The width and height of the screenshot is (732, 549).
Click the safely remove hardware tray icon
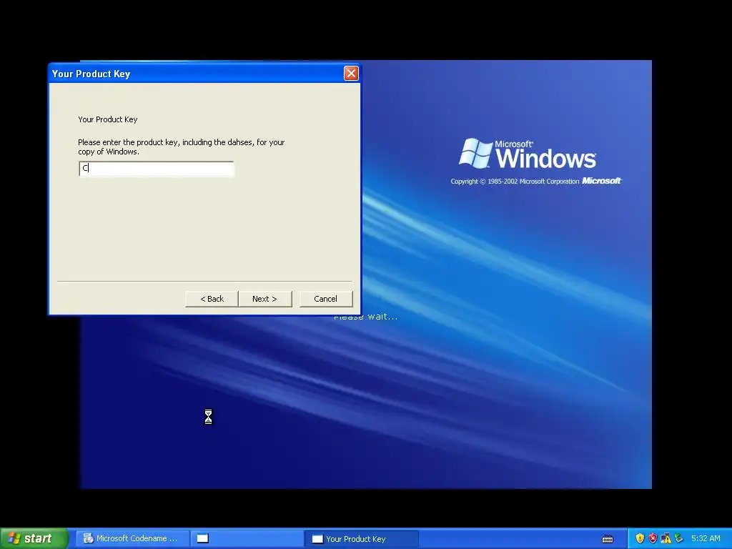tap(679, 538)
